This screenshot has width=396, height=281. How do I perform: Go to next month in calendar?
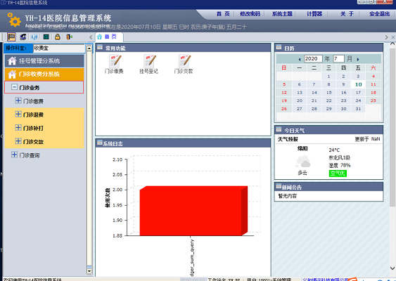pyautogui.click(x=358, y=59)
